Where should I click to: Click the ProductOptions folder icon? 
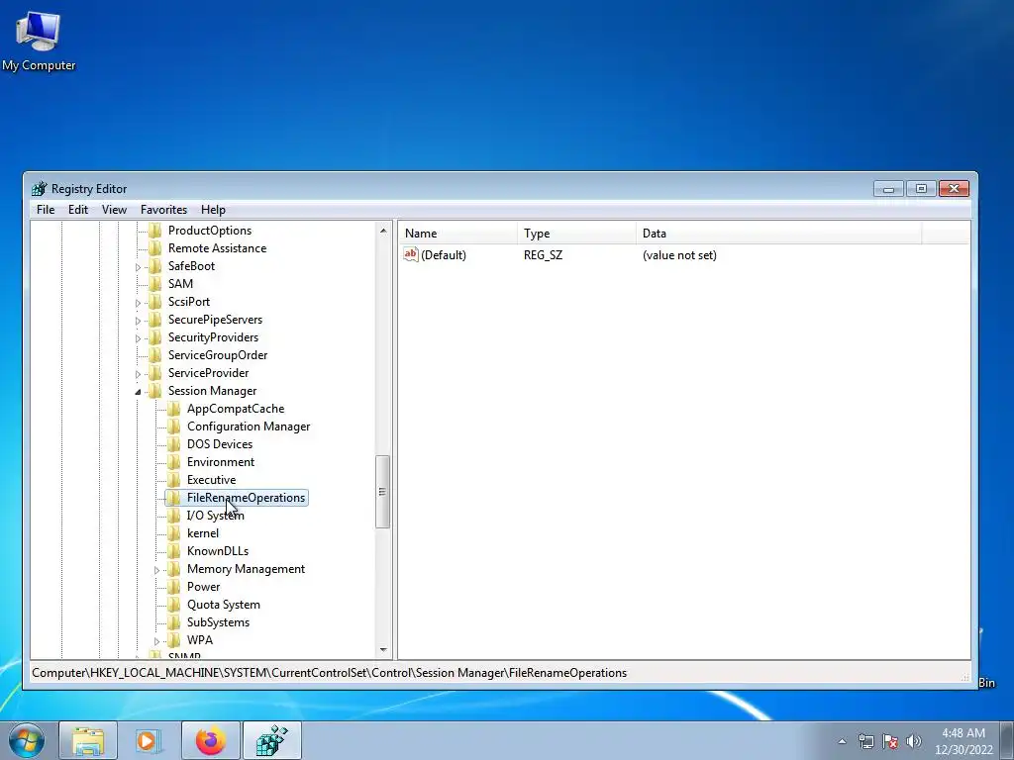tap(155, 231)
